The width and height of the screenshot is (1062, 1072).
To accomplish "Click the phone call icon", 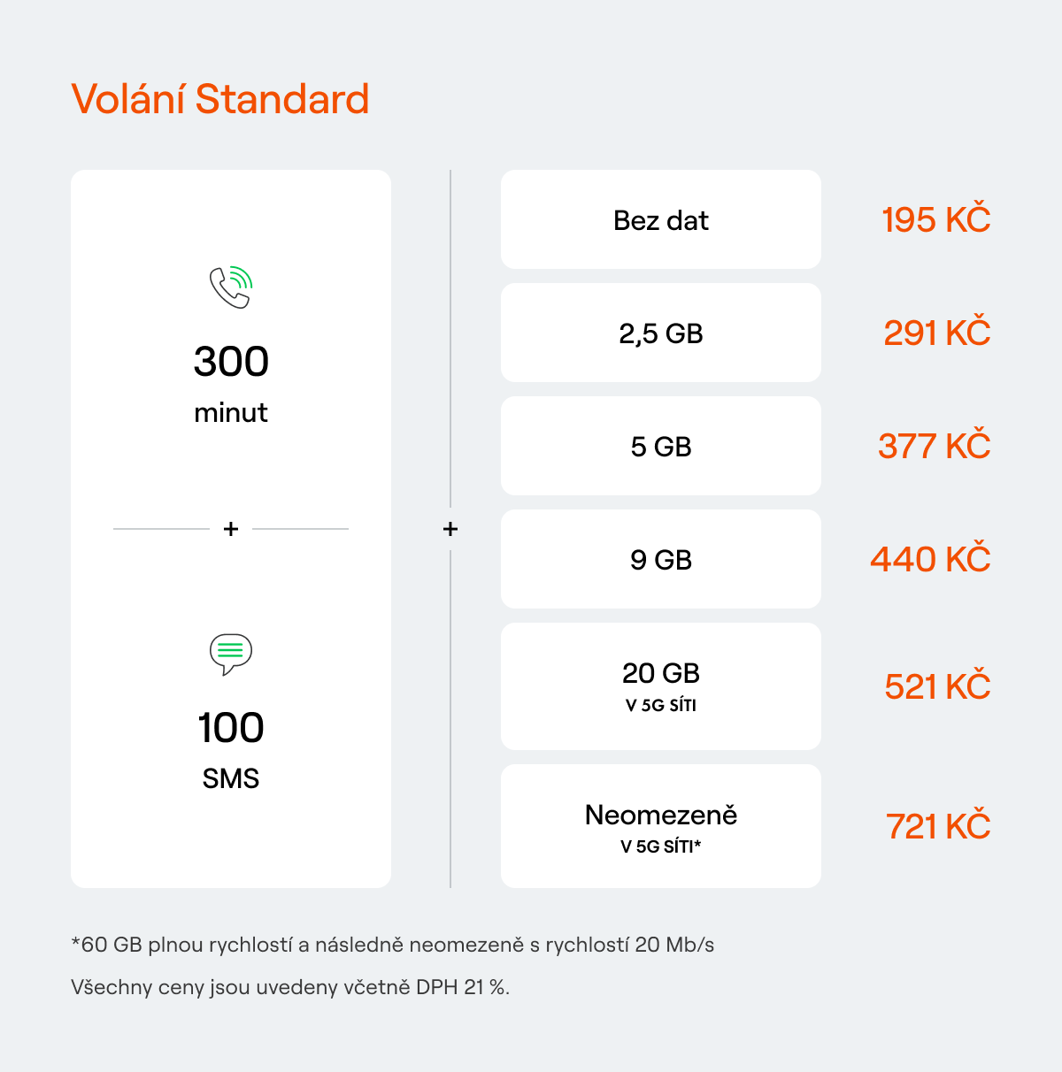I will pos(231,287).
